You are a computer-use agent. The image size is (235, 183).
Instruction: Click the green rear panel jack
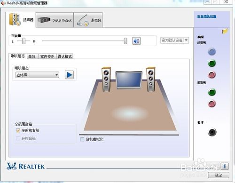(x=212, y=63)
